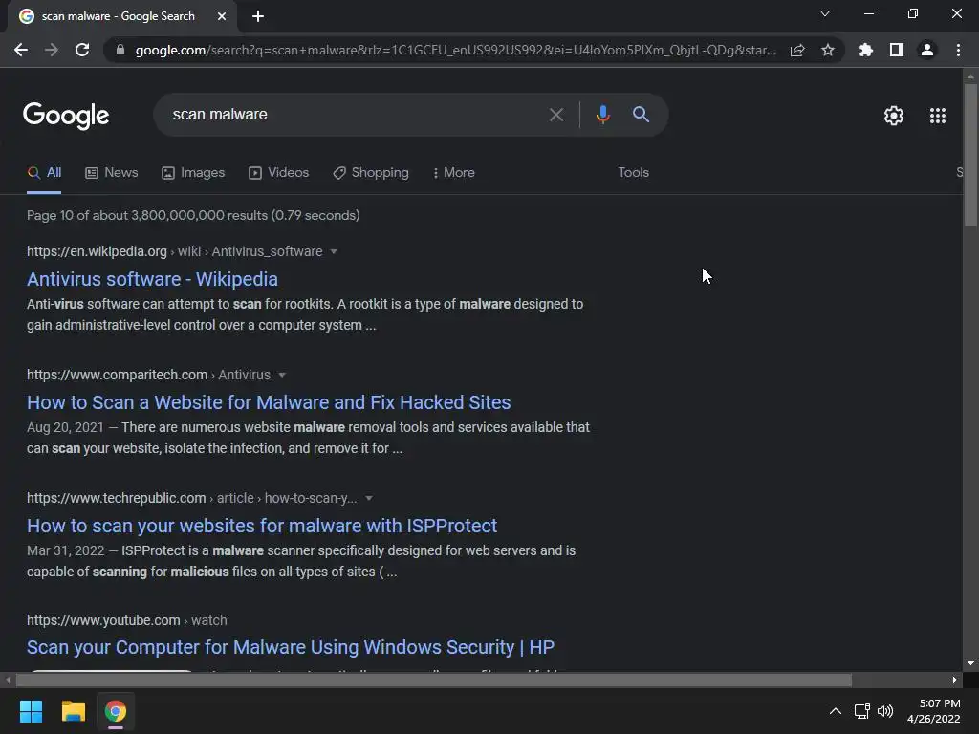Open the Extensions puzzle icon
979x734 pixels.
click(x=866, y=50)
